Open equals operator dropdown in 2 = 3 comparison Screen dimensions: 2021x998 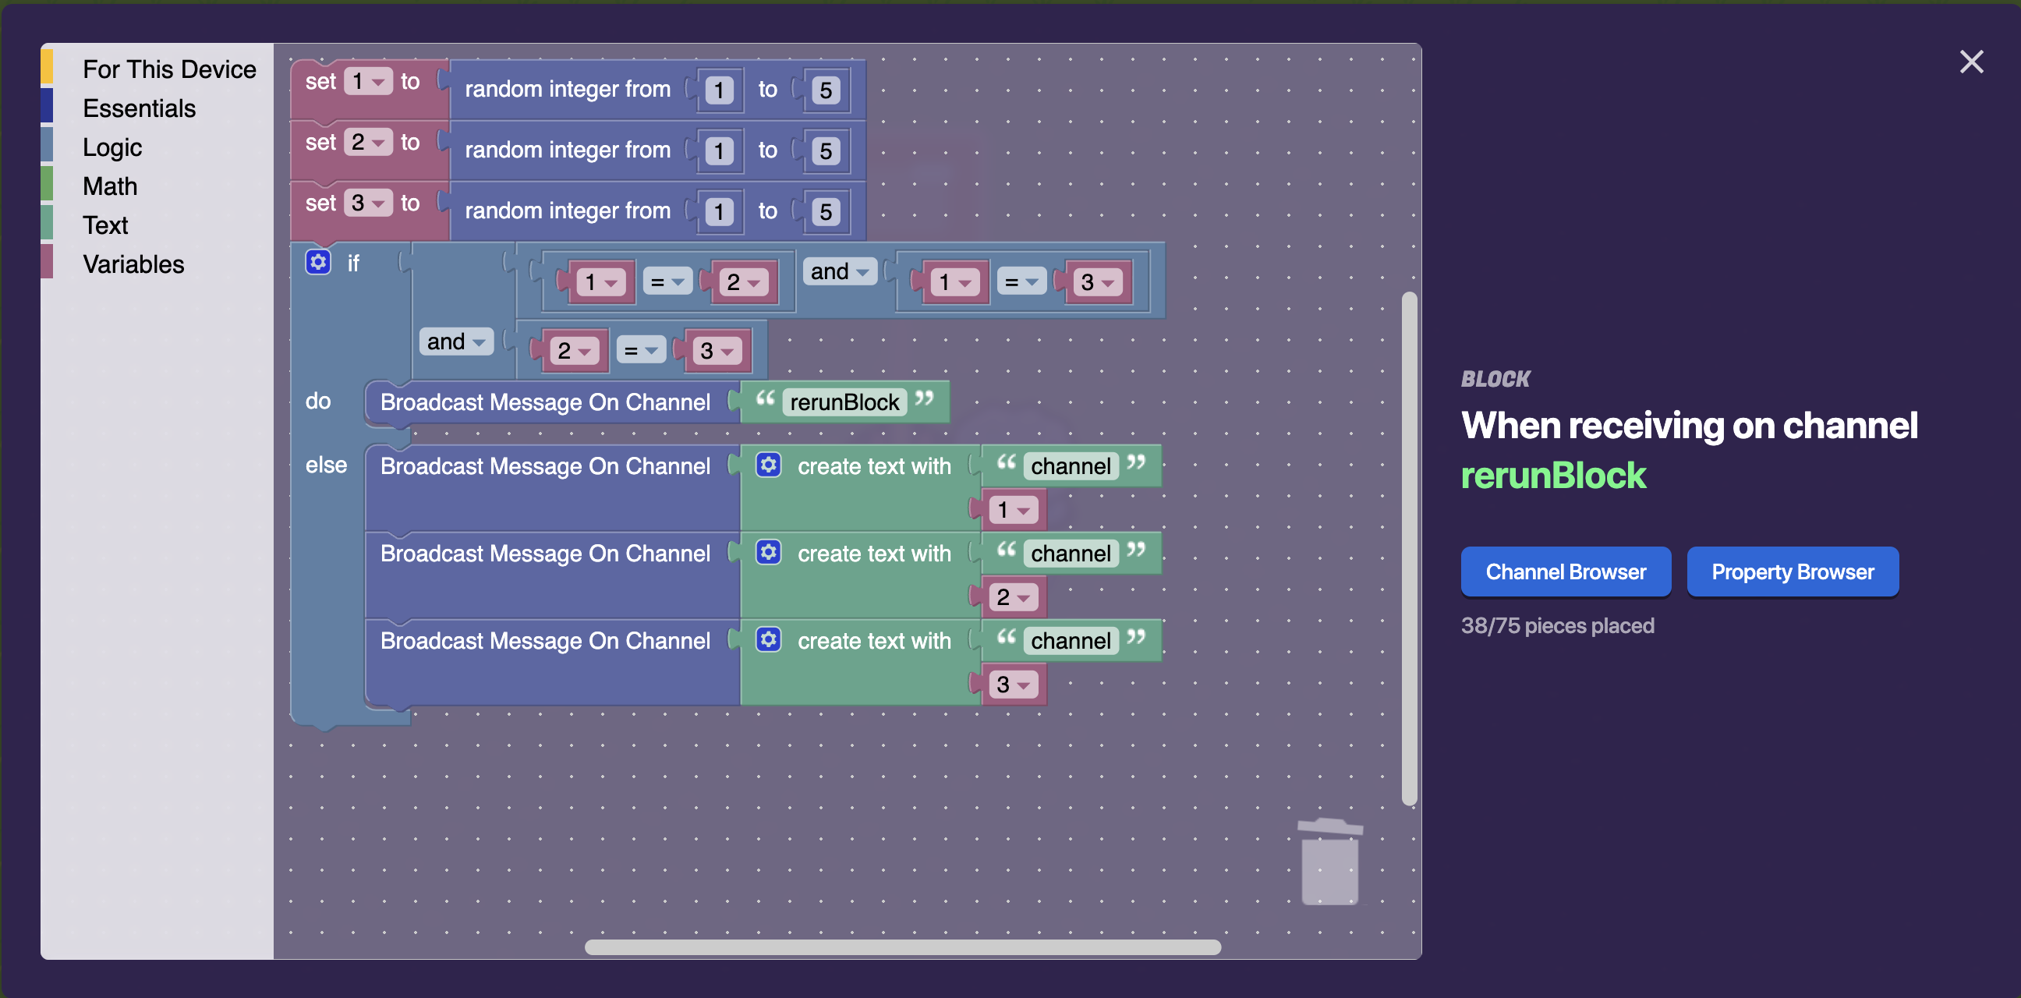(640, 350)
